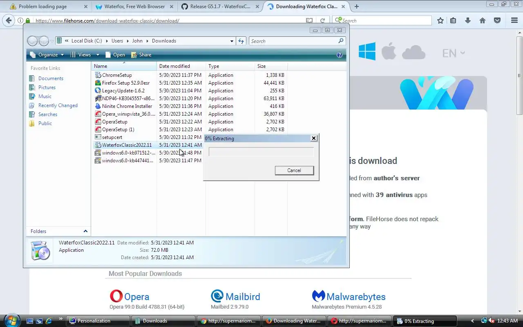Sort files by Name column header
Image resolution: width=523 pixels, height=327 pixels.
[x=124, y=66]
